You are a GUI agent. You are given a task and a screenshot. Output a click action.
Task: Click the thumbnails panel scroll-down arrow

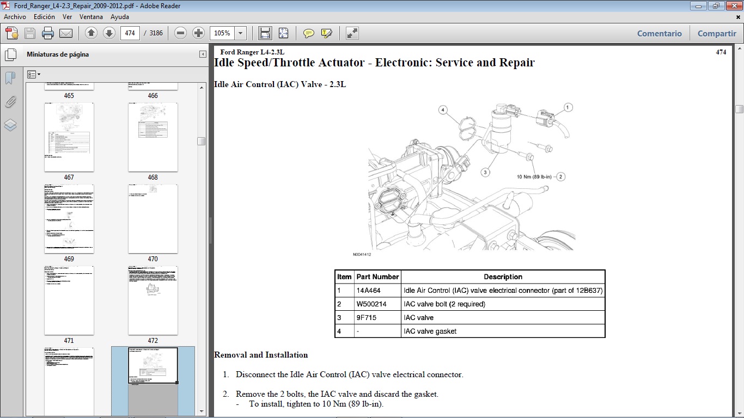pos(202,411)
